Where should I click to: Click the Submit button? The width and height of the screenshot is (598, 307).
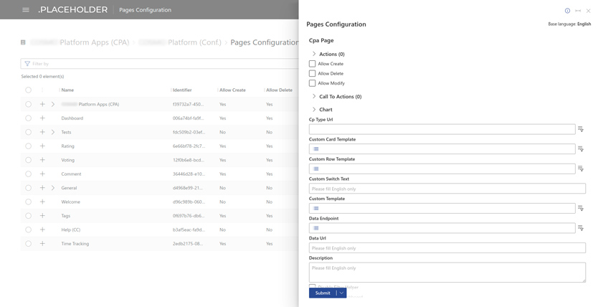[x=323, y=293]
